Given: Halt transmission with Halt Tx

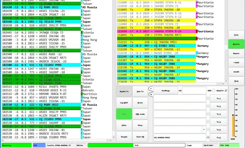Looking at the screenshot, I should [140, 91].
